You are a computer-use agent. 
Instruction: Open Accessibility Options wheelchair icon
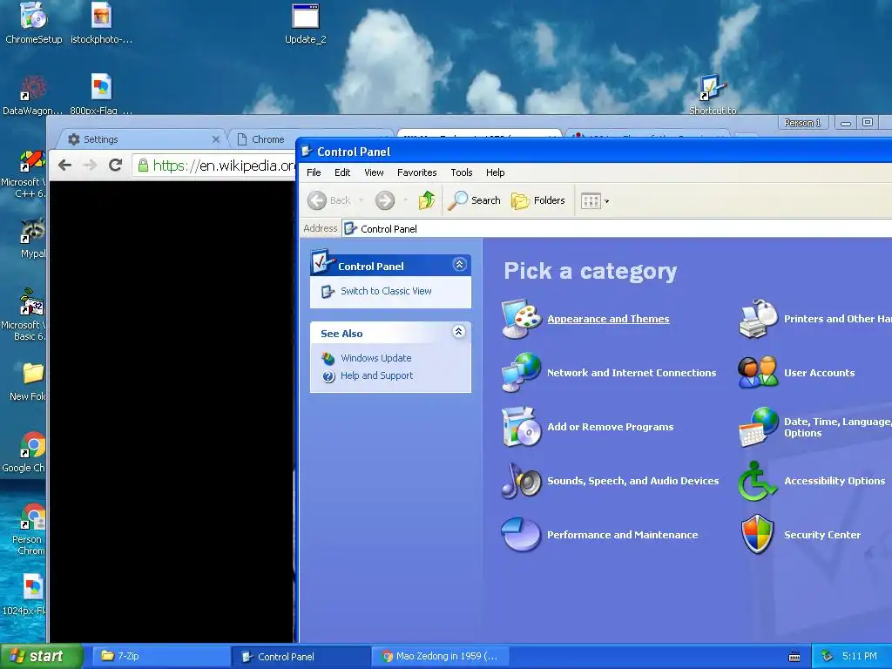(757, 481)
